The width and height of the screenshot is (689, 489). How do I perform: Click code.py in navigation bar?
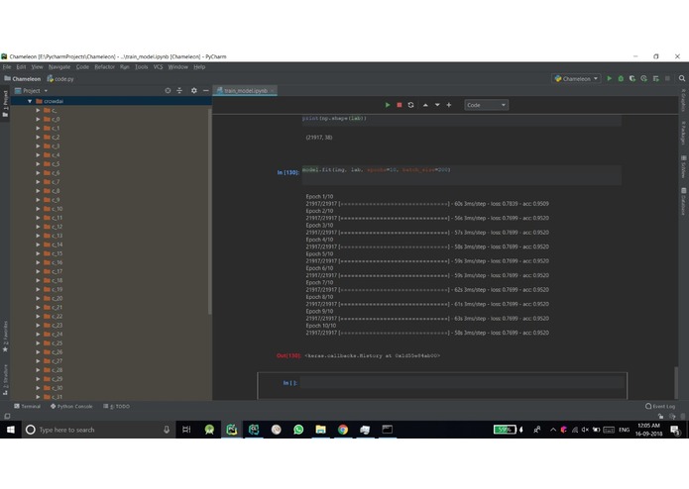tap(60, 79)
